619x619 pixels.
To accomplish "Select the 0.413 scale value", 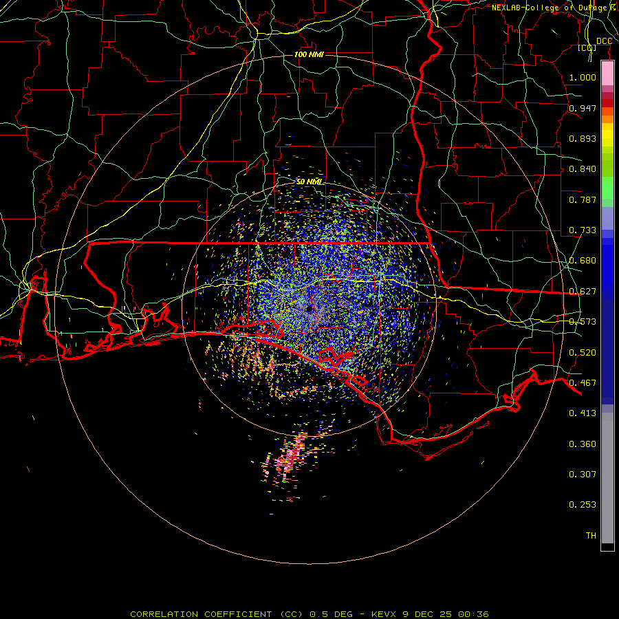I will click(x=583, y=413).
